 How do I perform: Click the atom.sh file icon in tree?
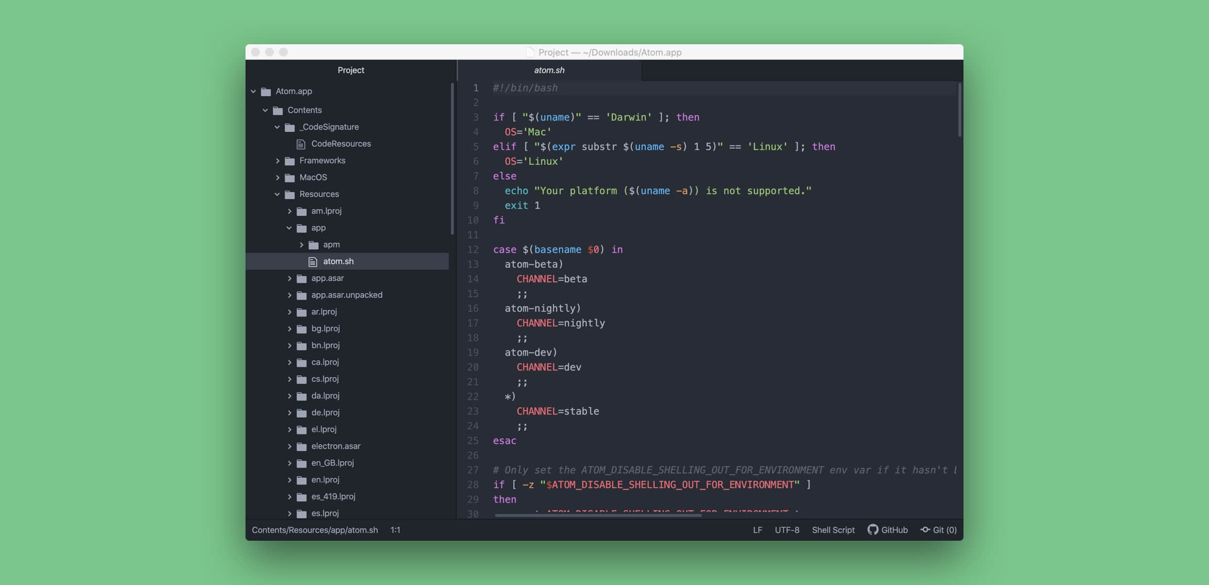[313, 262]
